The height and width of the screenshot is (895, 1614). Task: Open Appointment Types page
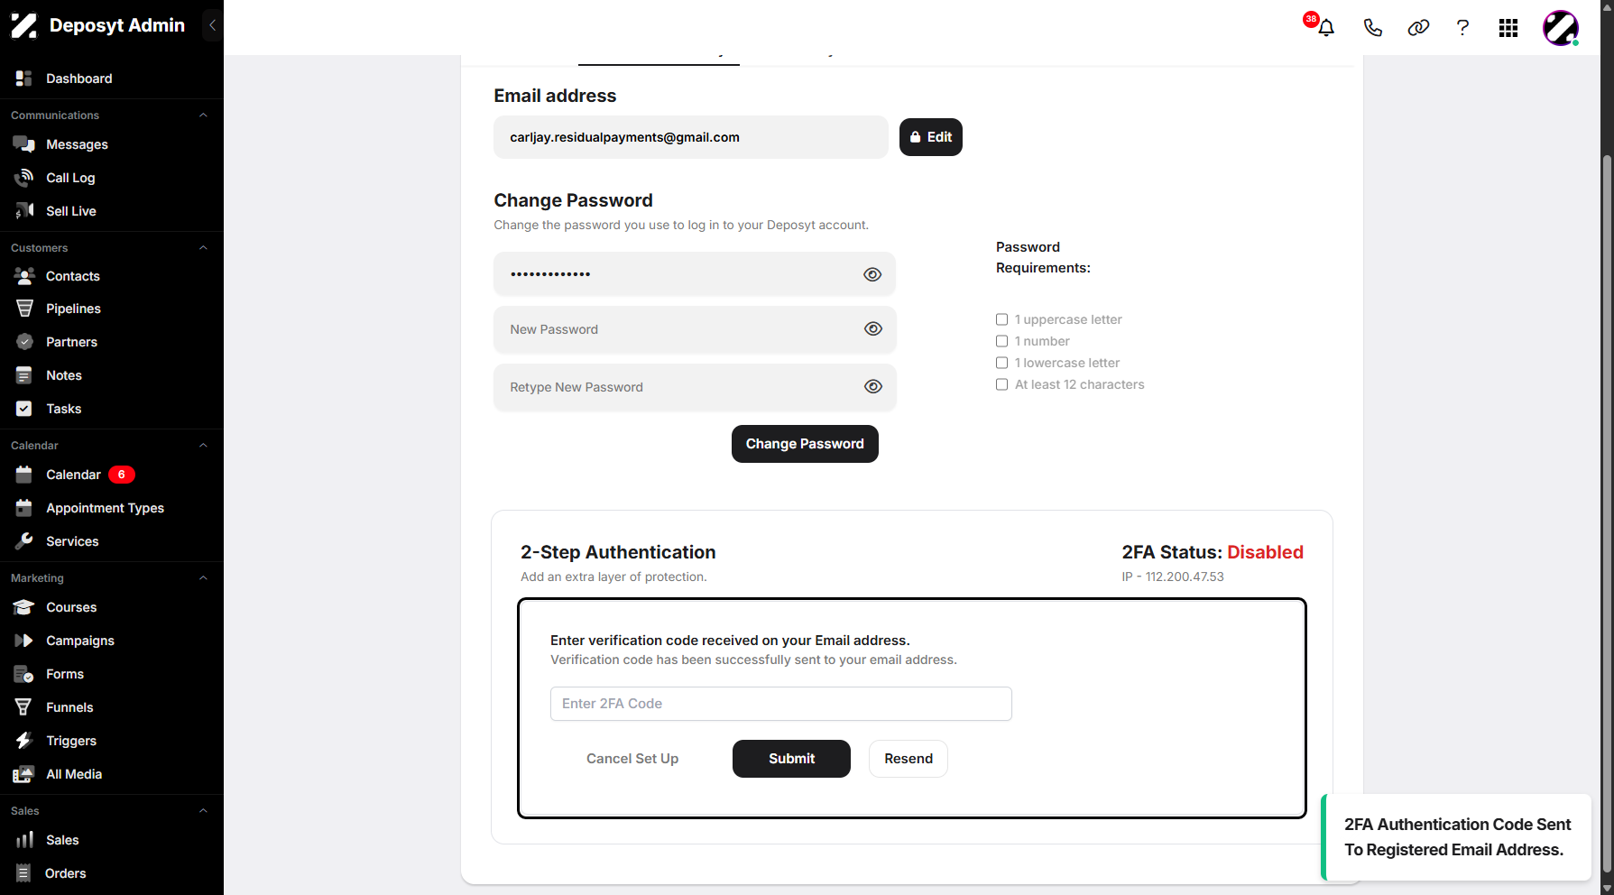(105, 508)
